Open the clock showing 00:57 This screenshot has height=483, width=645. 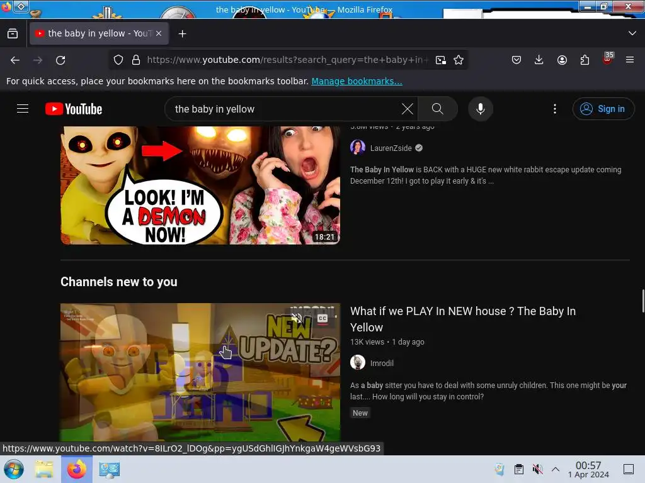[x=588, y=469]
